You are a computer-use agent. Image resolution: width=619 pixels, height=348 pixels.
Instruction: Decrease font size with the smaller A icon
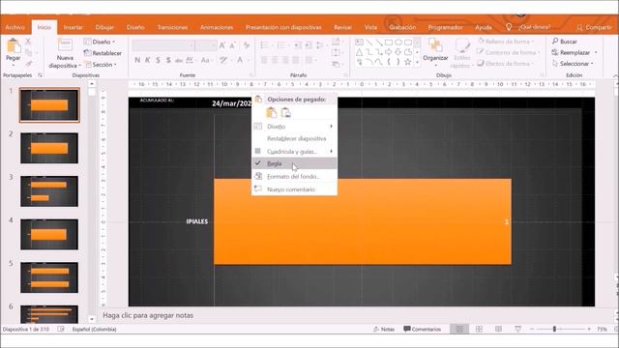coord(232,45)
